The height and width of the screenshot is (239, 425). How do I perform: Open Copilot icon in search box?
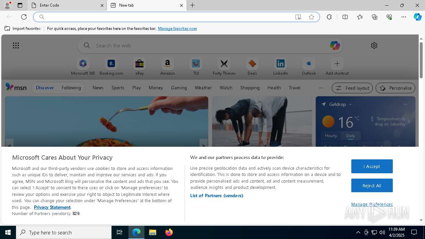point(335,45)
